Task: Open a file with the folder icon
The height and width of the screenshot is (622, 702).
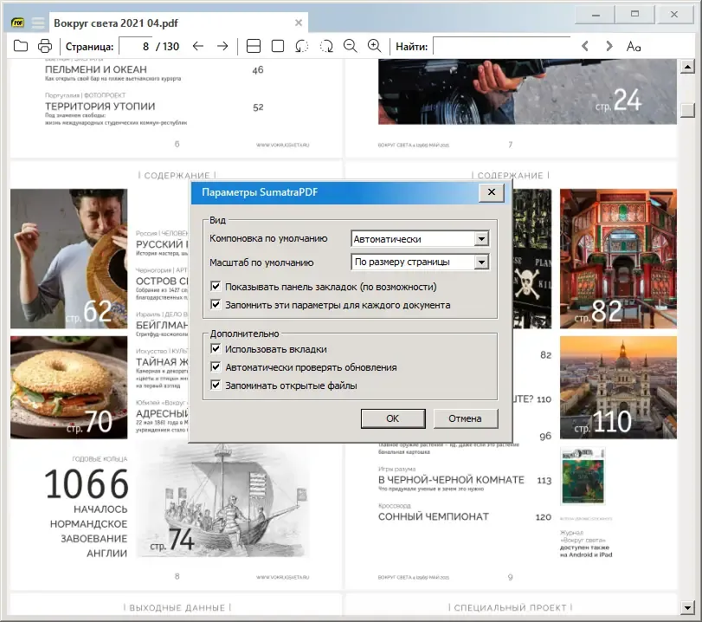Action: click(x=21, y=46)
